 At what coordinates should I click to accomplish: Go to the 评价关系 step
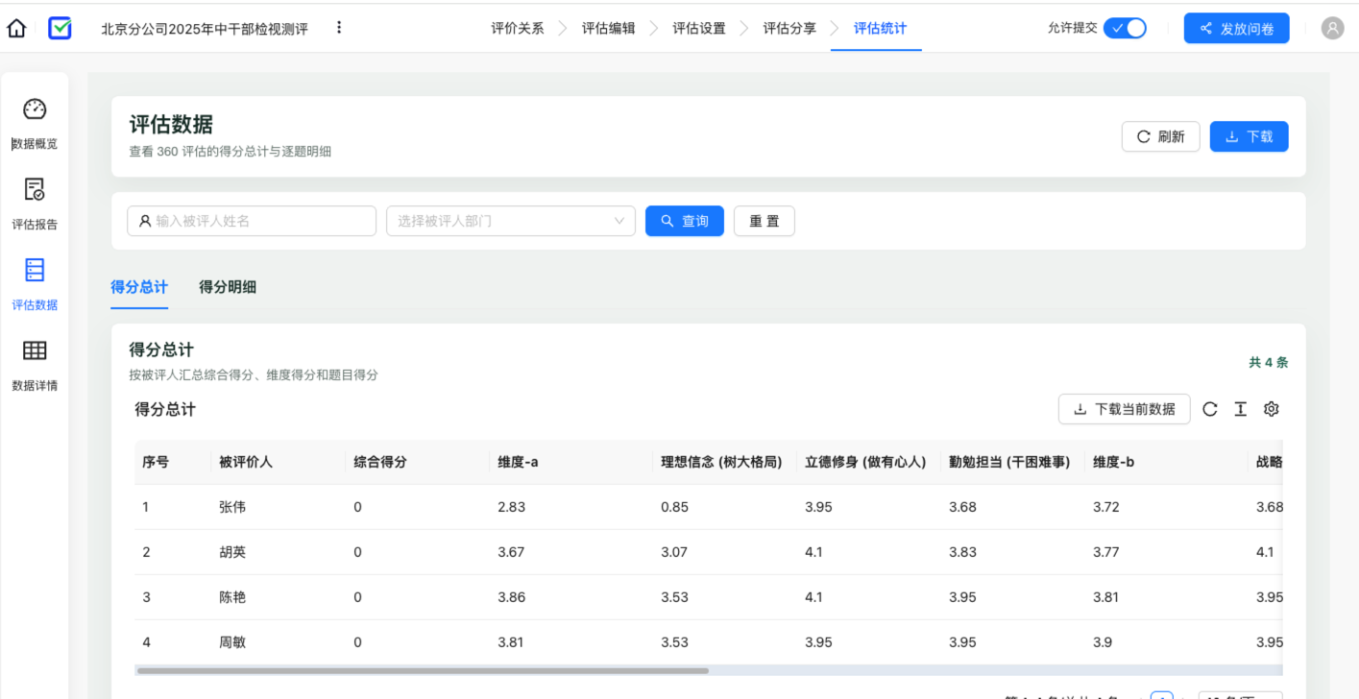coord(518,29)
